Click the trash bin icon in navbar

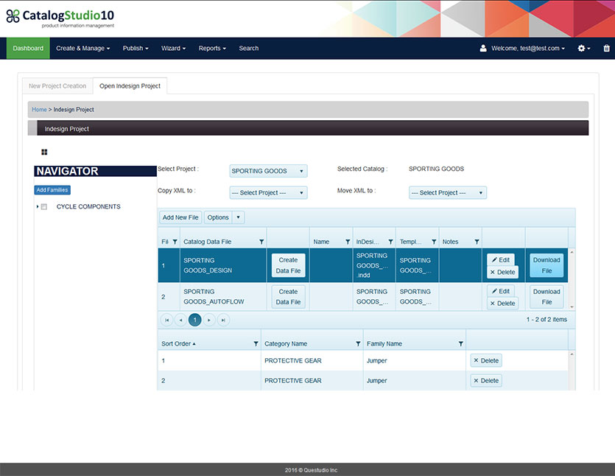[606, 49]
